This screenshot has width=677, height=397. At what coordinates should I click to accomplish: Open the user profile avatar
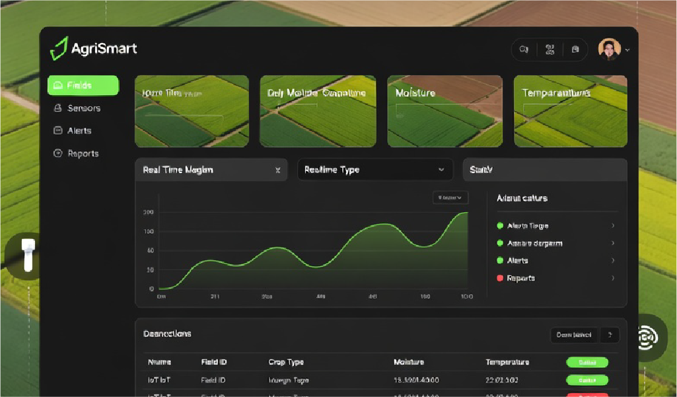[609, 49]
